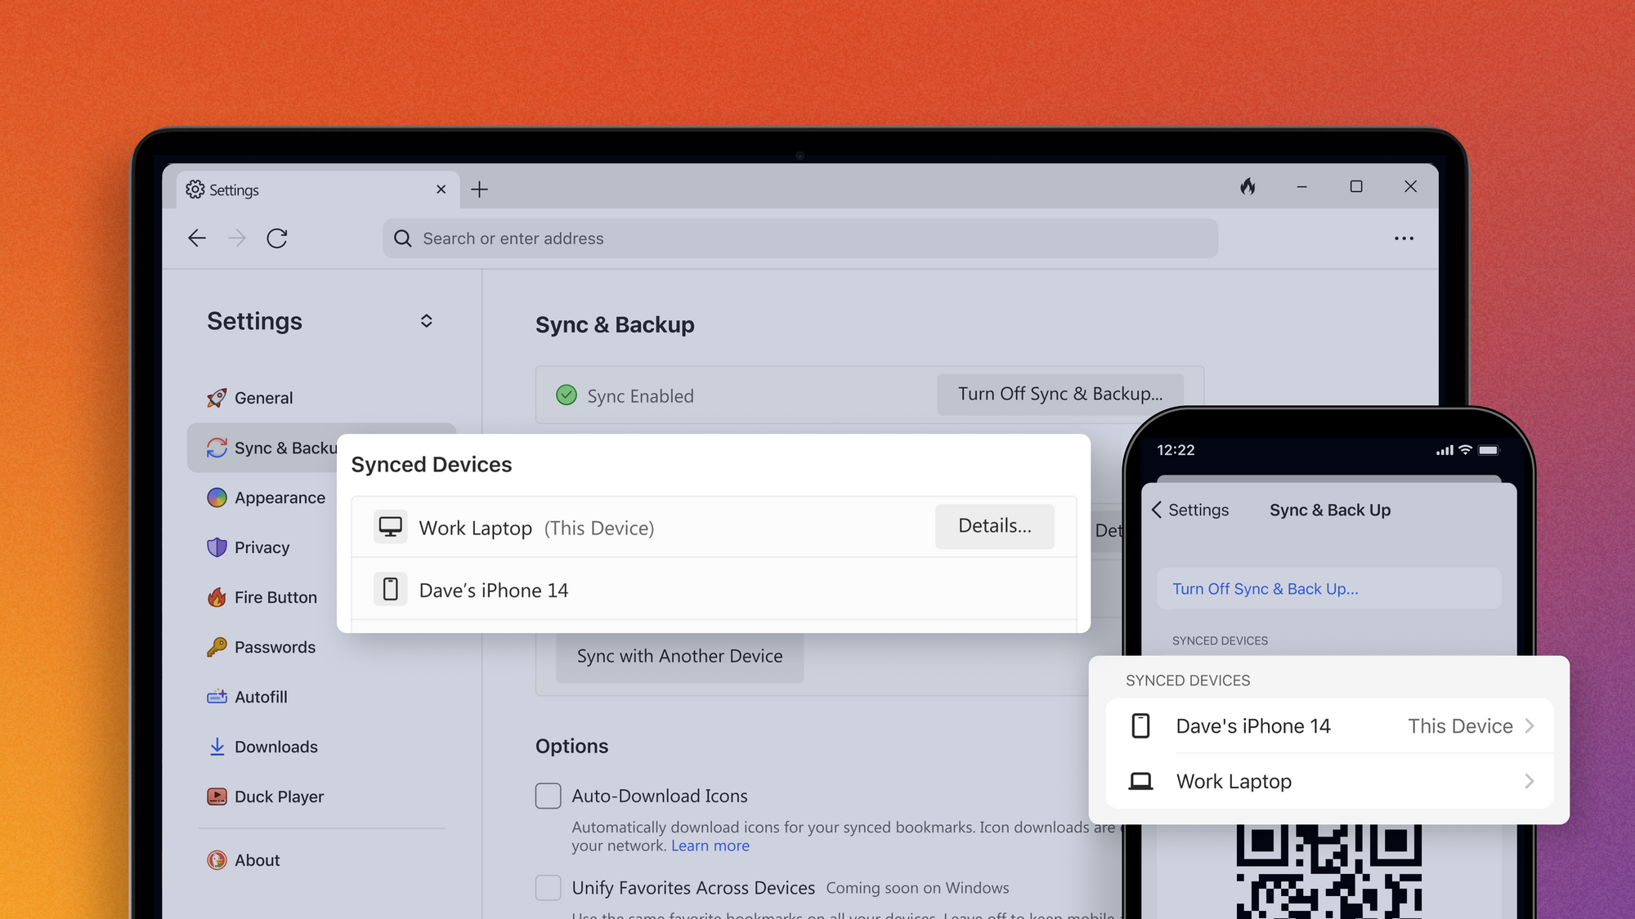Open the Learn more link
The image size is (1635, 919).
[x=710, y=845]
